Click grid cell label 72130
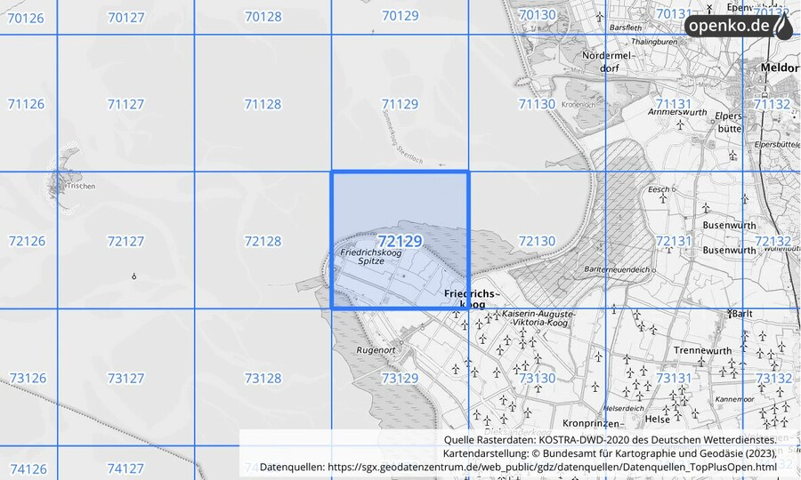This screenshot has height=480, width=801. pyautogui.click(x=537, y=241)
